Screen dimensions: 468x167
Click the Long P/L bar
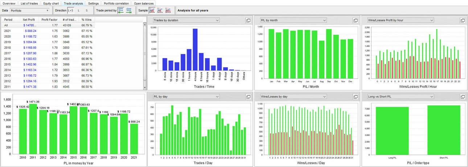(x=392, y=130)
